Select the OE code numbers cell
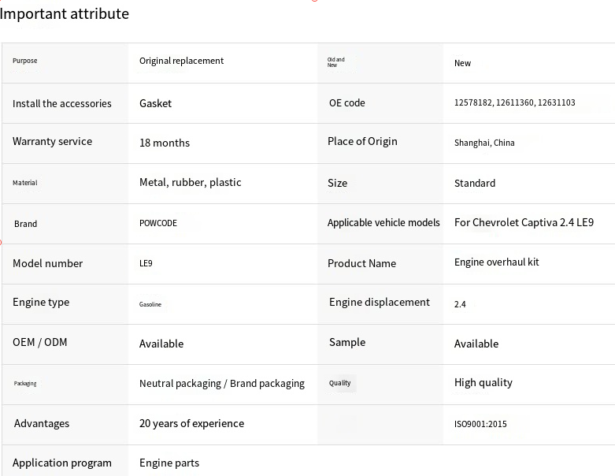Viewport: 615px width, 476px height. pyautogui.click(x=514, y=103)
